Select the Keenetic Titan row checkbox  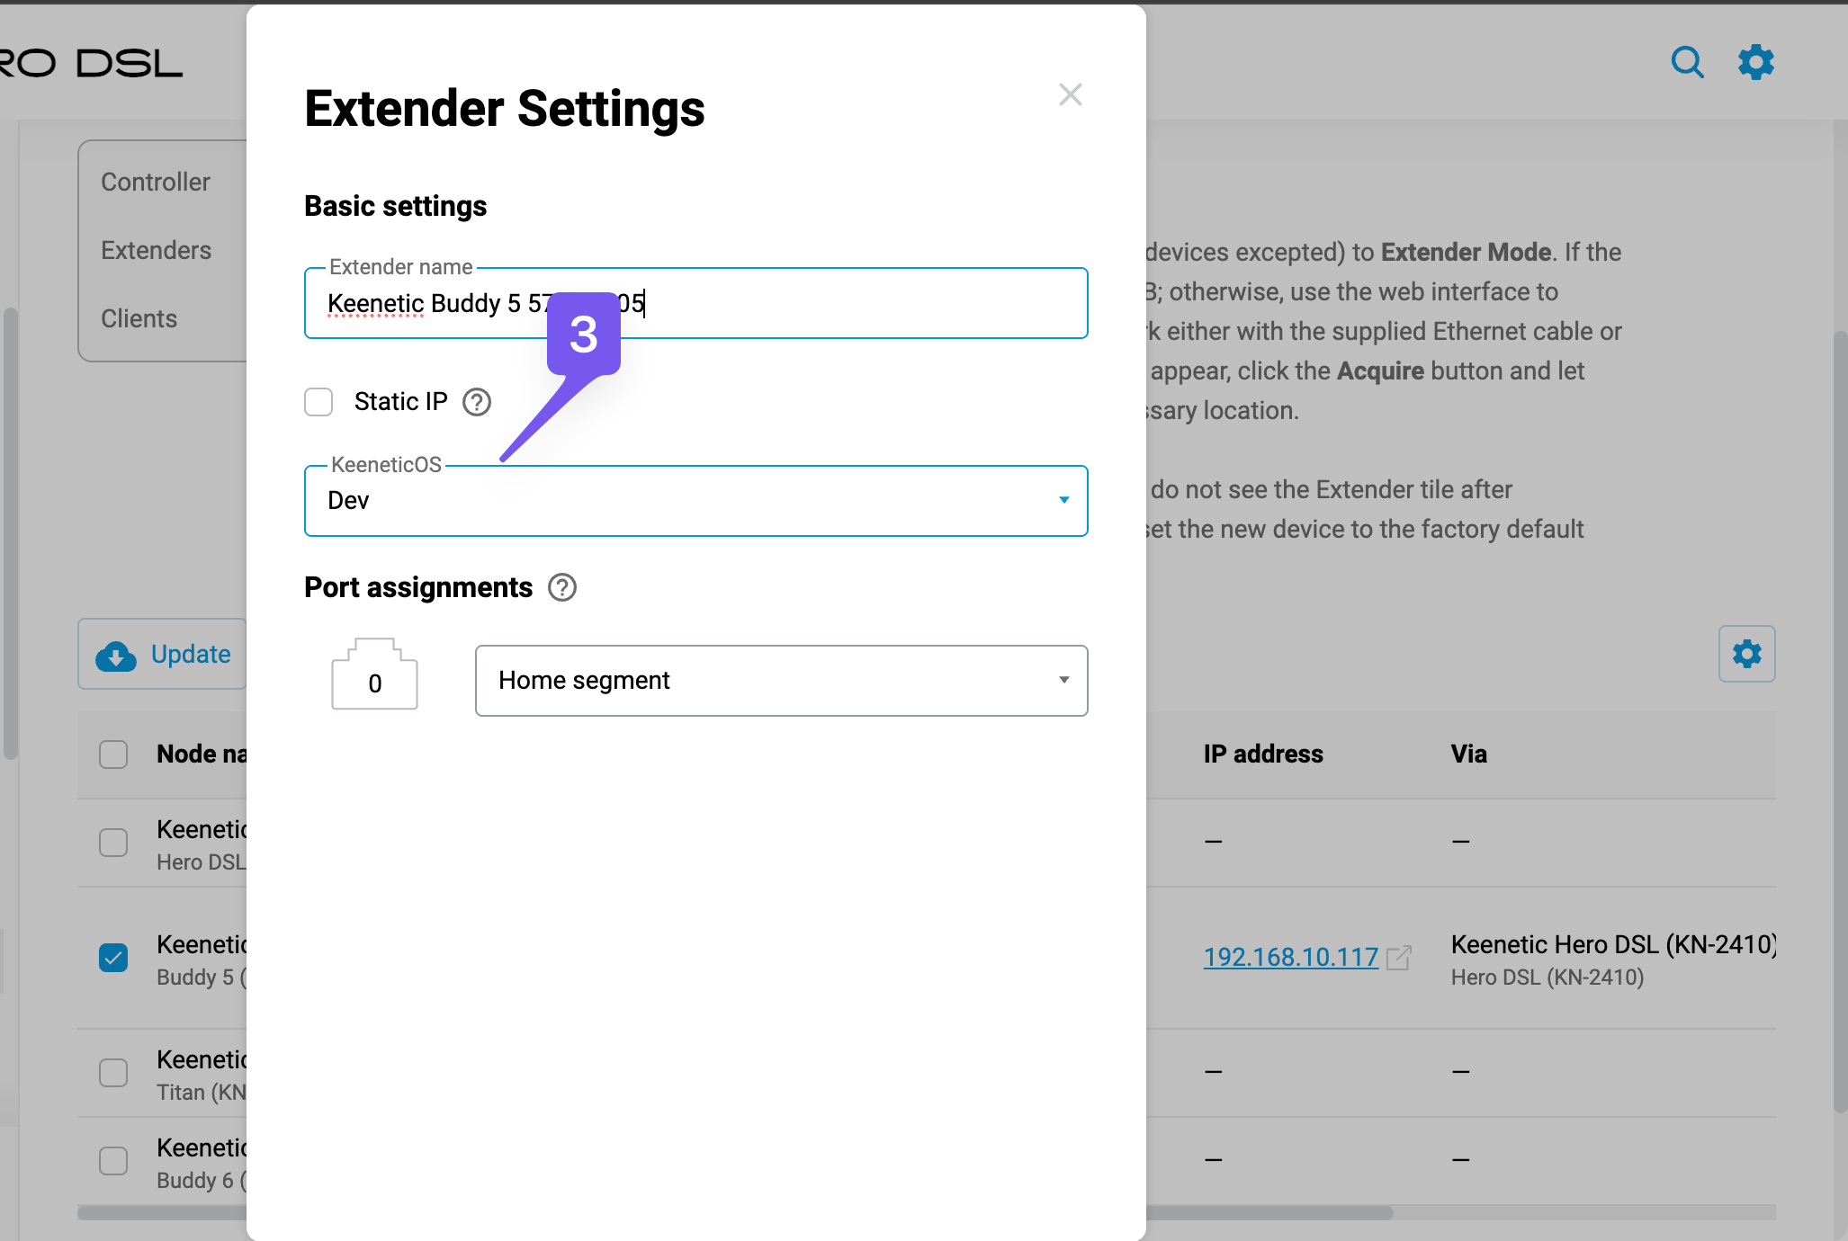click(113, 1073)
